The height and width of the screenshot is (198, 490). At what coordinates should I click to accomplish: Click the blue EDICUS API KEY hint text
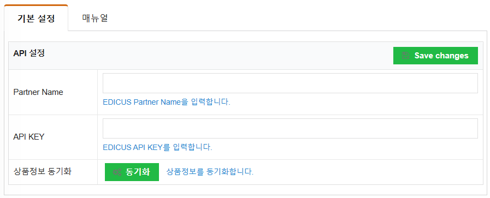157,147
